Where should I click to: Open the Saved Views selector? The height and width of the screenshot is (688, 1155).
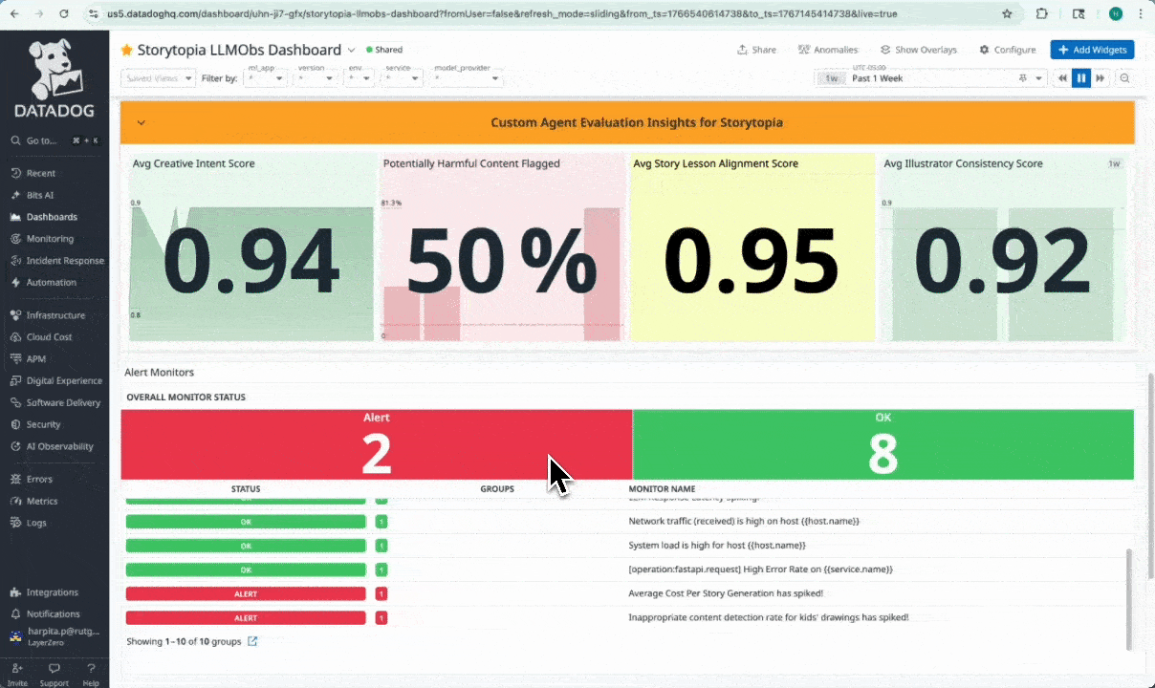coord(158,77)
